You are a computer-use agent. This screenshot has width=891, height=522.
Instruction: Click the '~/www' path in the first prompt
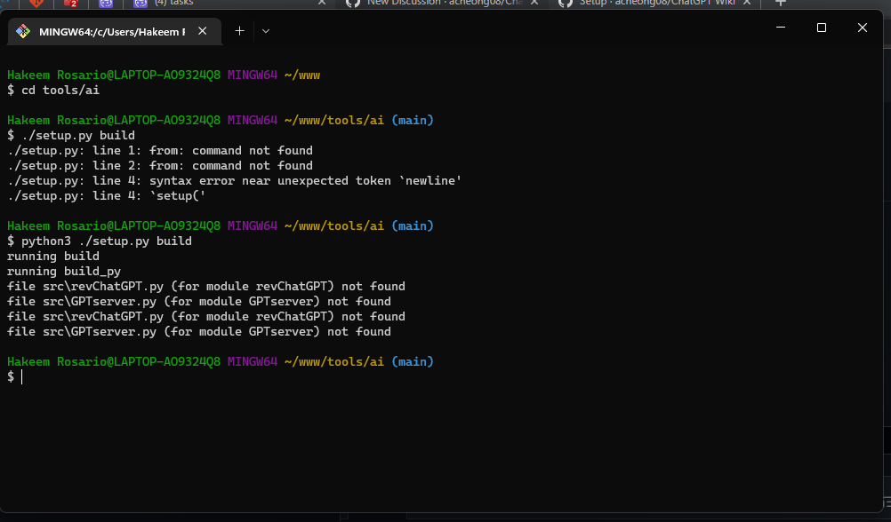click(x=302, y=75)
